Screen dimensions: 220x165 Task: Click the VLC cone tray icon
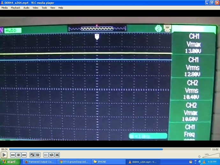[x=204, y=162]
